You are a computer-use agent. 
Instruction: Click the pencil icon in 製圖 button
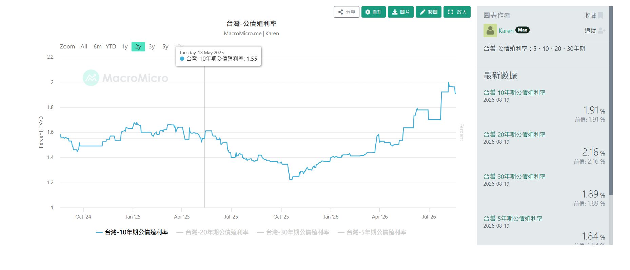[422, 12]
